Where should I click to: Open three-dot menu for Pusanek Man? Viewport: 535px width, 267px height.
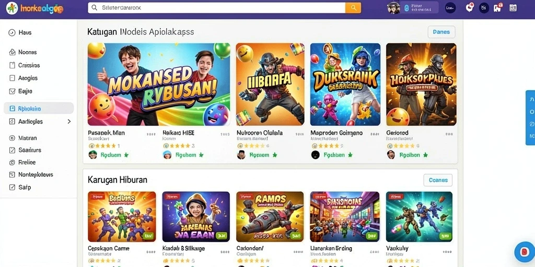(x=151, y=134)
